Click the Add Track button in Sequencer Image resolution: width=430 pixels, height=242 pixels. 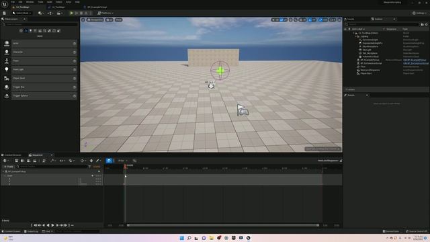pyautogui.click(x=8, y=167)
